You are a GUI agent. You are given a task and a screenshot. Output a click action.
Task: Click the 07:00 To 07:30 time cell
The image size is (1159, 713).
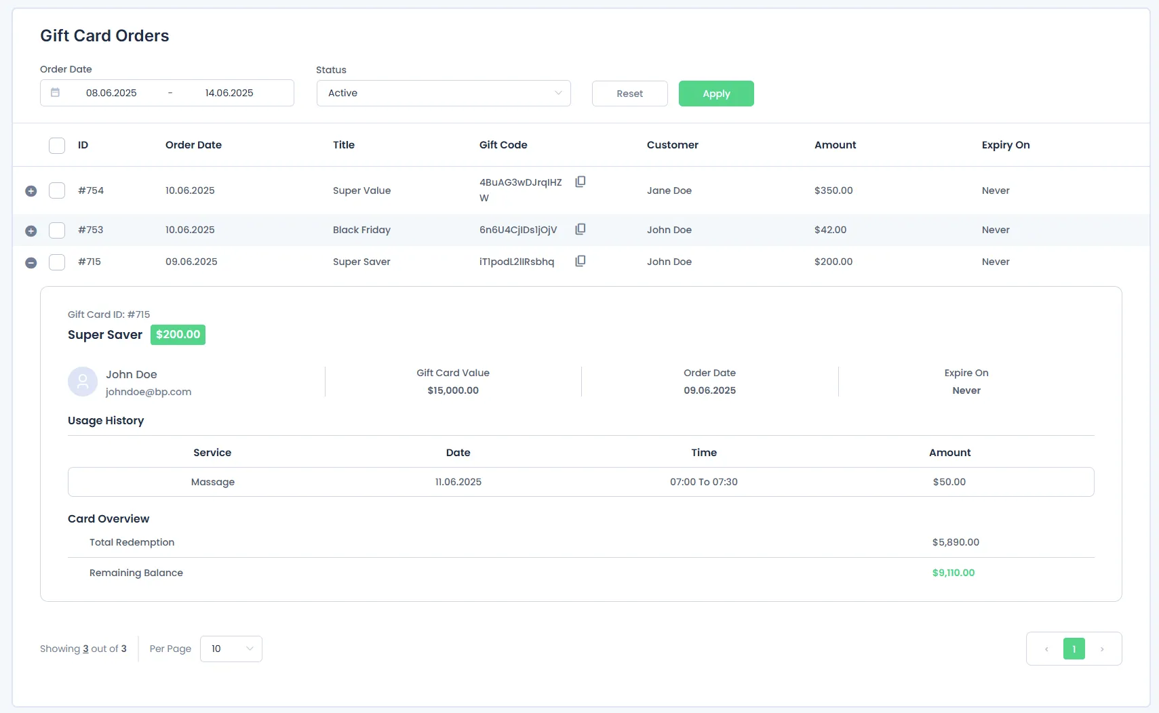704,482
